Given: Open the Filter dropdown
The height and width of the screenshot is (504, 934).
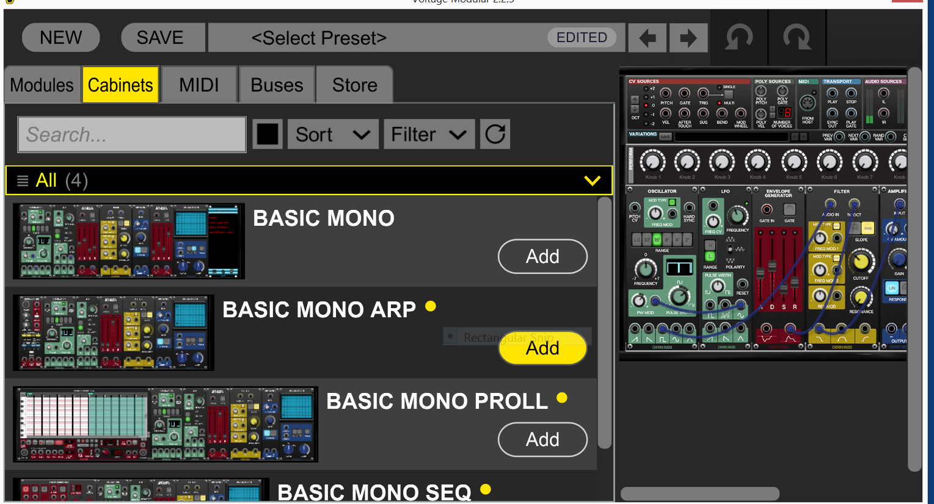Looking at the screenshot, I should 429,134.
